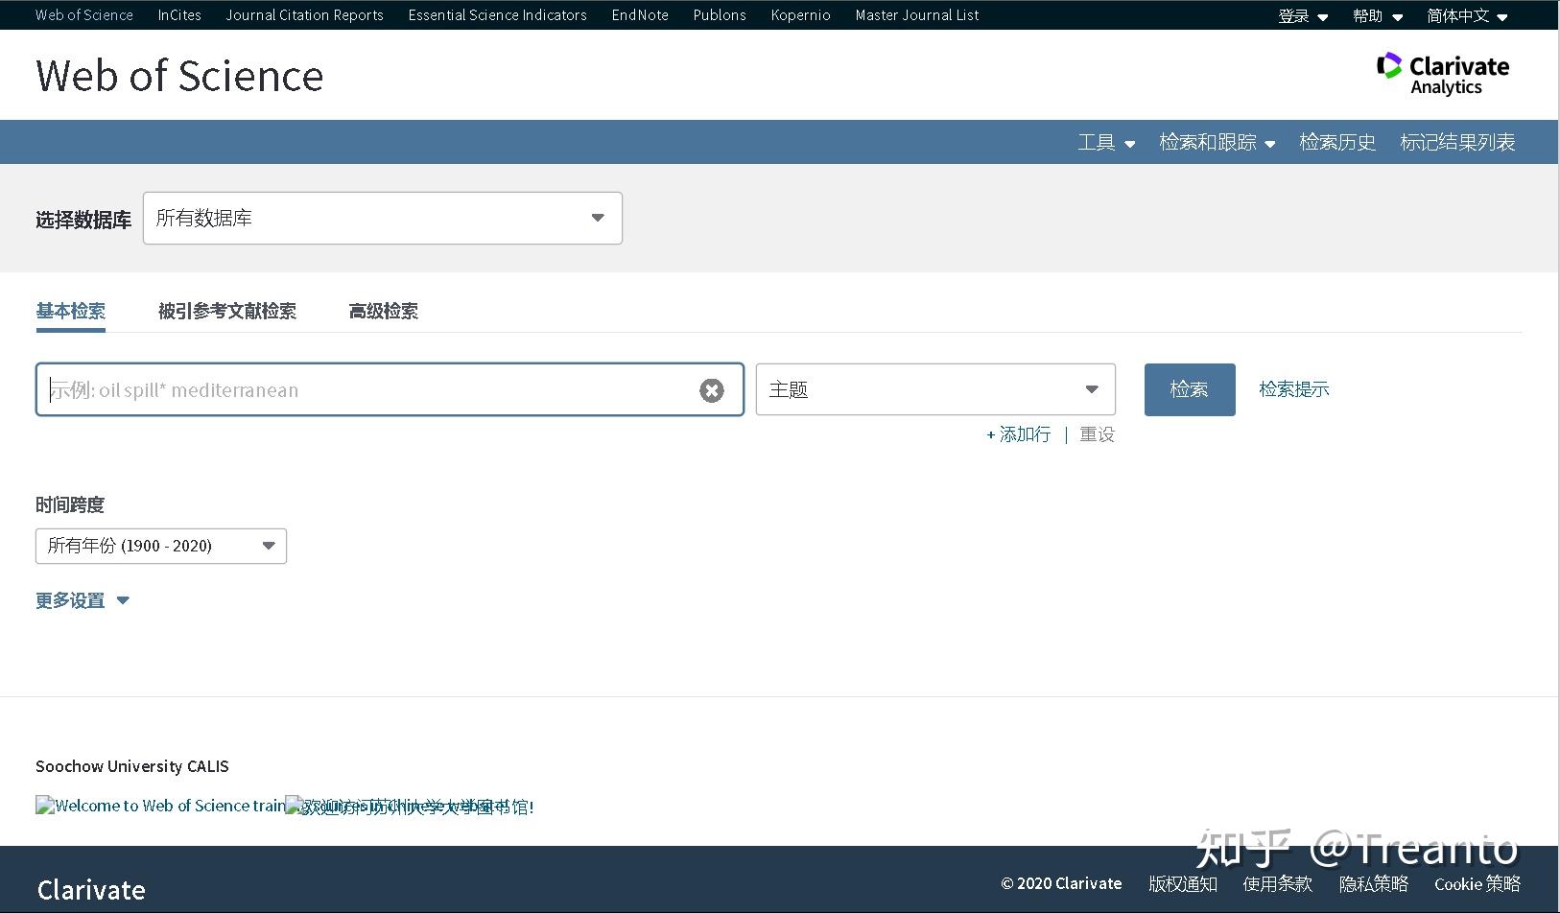Open 标记结果列表 in the blue bar
The height and width of the screenshot is (913, 1560).
point(1457,142)
